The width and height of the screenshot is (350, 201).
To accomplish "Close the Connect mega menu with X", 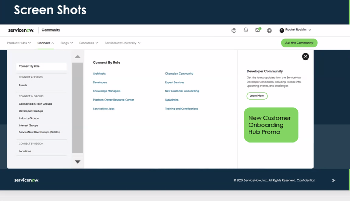I will (x=305, y=56).
